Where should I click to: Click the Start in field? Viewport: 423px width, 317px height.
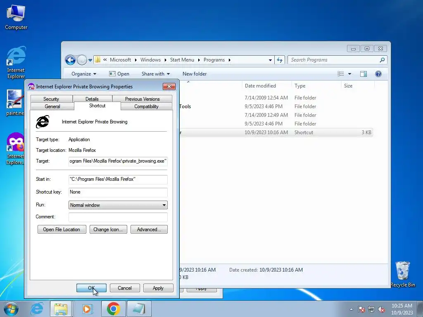pyautogui.click(x=118, y=180)
